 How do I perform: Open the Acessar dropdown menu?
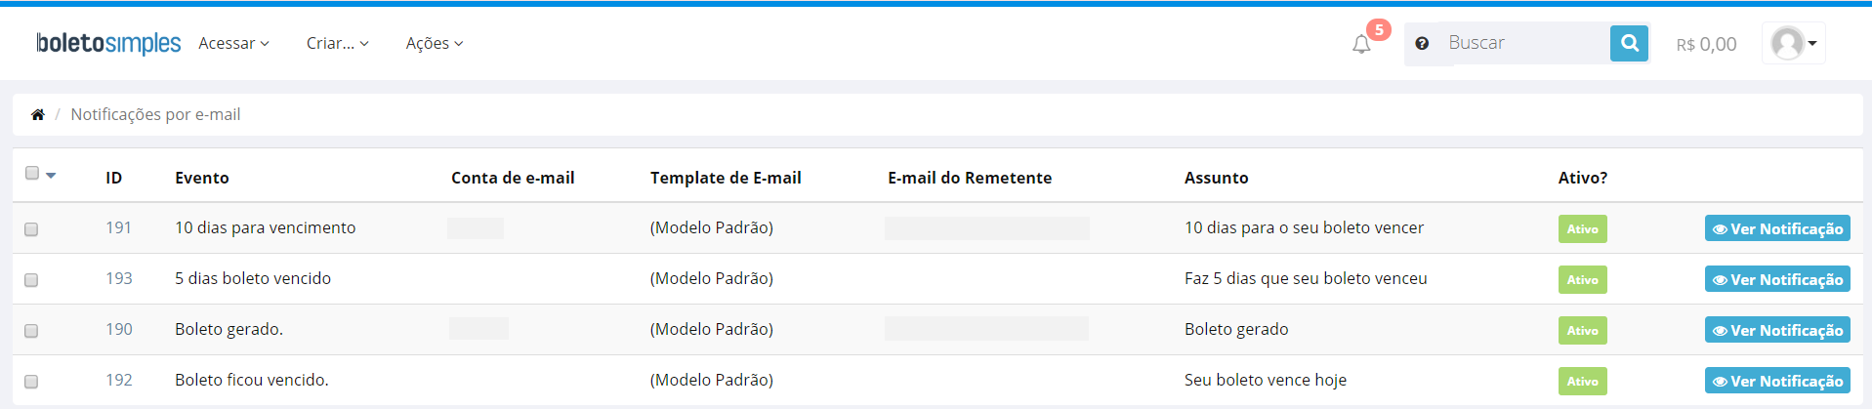tap(233, 43)
